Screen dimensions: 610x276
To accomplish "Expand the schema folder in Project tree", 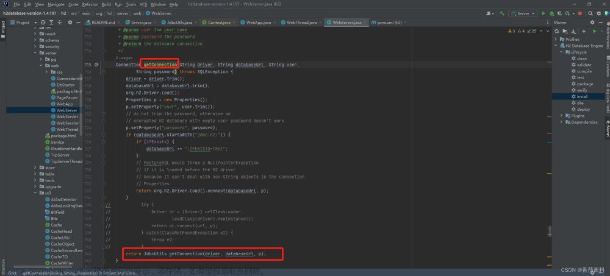I will tap(35, 40).
